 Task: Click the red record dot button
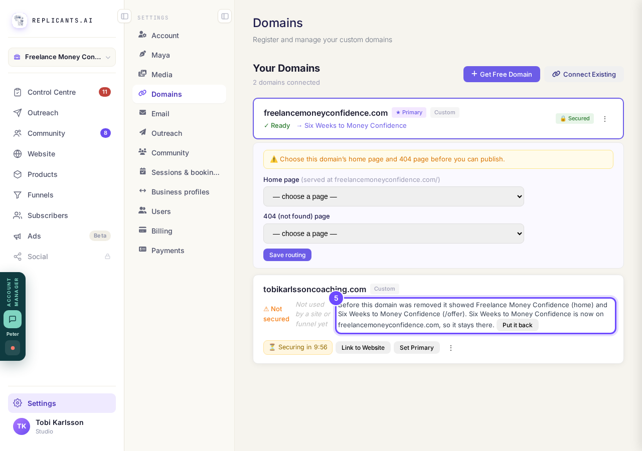[13, 348]
